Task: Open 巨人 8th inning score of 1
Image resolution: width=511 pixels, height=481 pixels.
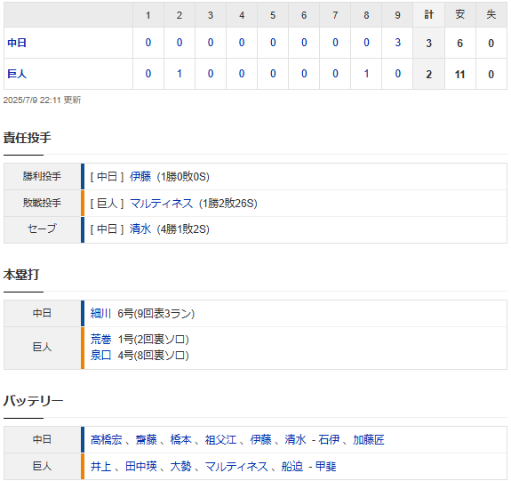Action: pyautogui.click(x=366, y=74)
